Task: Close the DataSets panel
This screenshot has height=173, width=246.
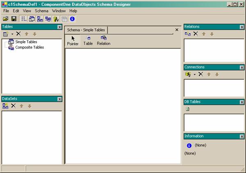Action: coord(59,99)
